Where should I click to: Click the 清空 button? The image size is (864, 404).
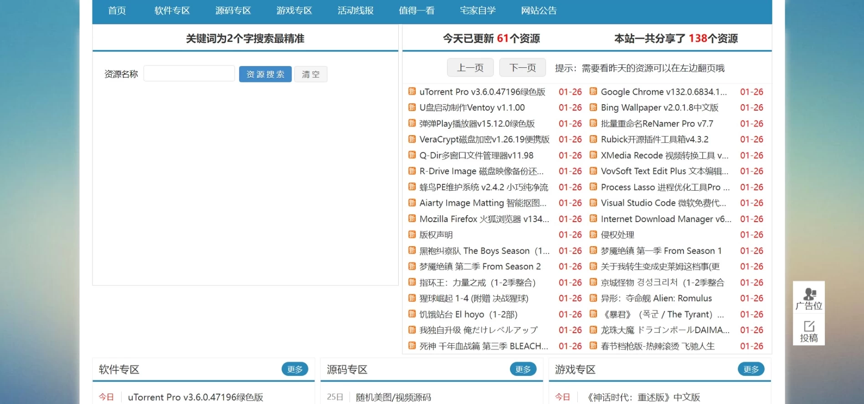(311, 74)
